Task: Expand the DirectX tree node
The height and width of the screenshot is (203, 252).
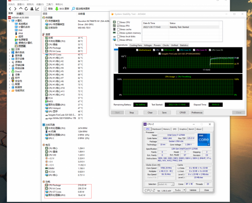Action: tap(10, 71)
